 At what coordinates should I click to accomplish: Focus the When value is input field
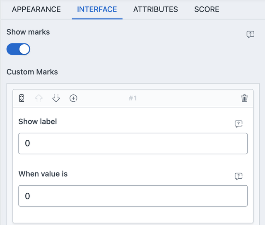133,196
